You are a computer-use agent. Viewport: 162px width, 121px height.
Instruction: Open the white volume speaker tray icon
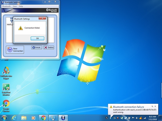[x=137, y=118]
